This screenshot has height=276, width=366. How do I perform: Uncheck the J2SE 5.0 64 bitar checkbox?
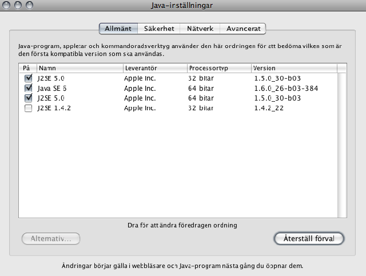pyautogui.click(x=28, y=98)
